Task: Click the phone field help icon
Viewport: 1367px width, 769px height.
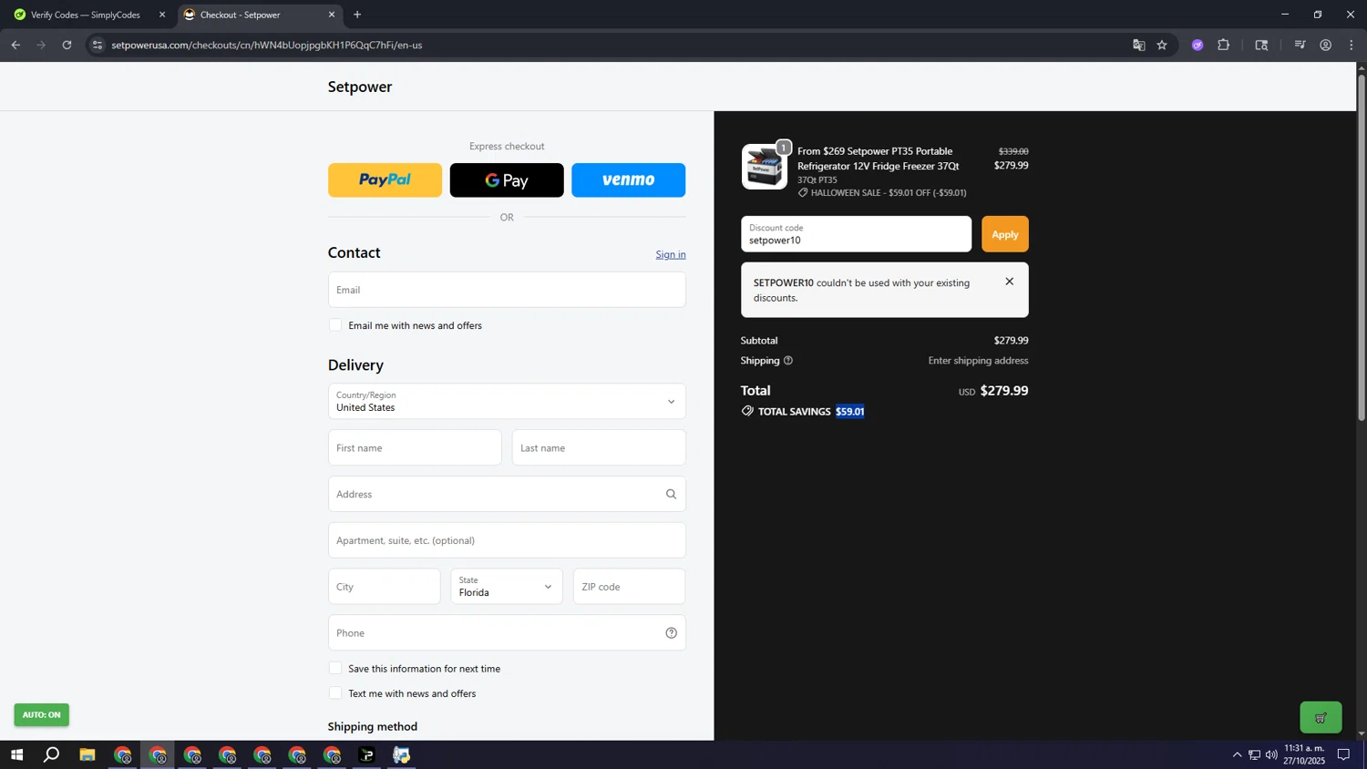Action: coord(671,633)
